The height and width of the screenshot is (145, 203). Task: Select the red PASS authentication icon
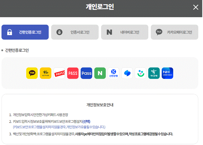[x=73, y=73]
